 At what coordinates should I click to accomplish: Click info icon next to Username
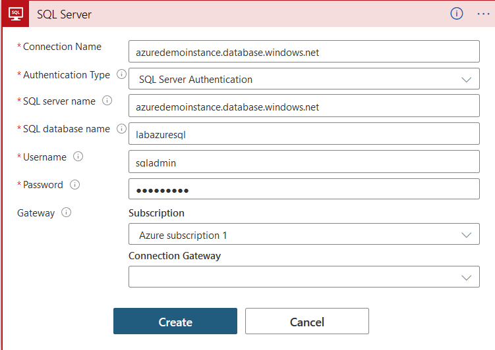78,157
